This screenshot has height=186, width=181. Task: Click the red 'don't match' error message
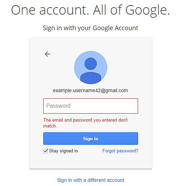(85, 123)
